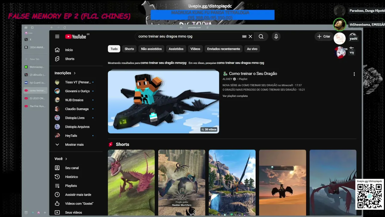Image resolution: width=385 pixels, height=217 pixels.
Task: Switch to the X browser tab
Action: [35, 39]
